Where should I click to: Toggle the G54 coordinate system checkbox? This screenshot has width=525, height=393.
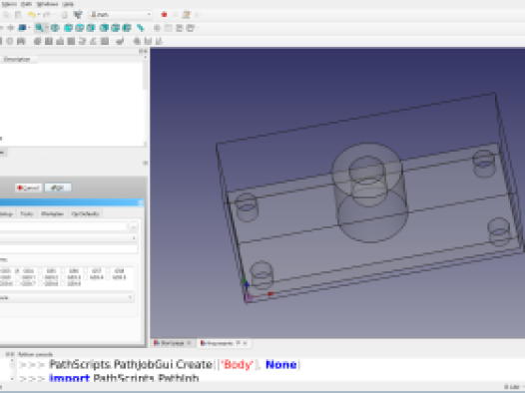point(18,271)
